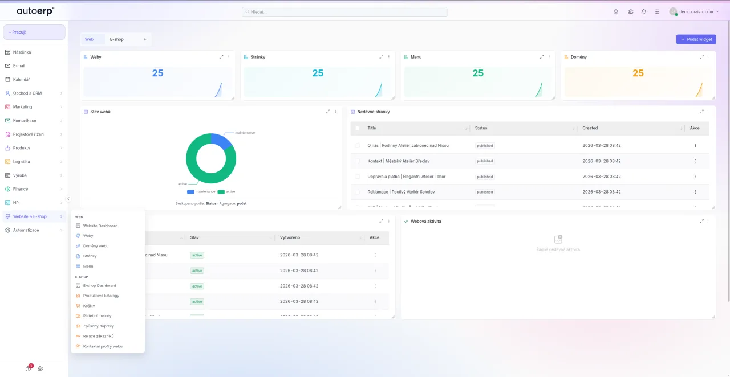The height and width of the screenshot is (377, 730).
Task: Click the green active legend swatch
Action: 221,192
